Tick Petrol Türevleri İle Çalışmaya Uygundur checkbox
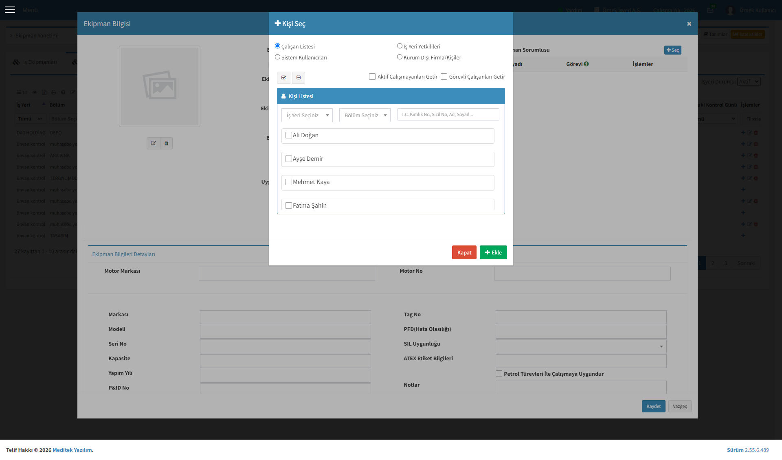 499,374
